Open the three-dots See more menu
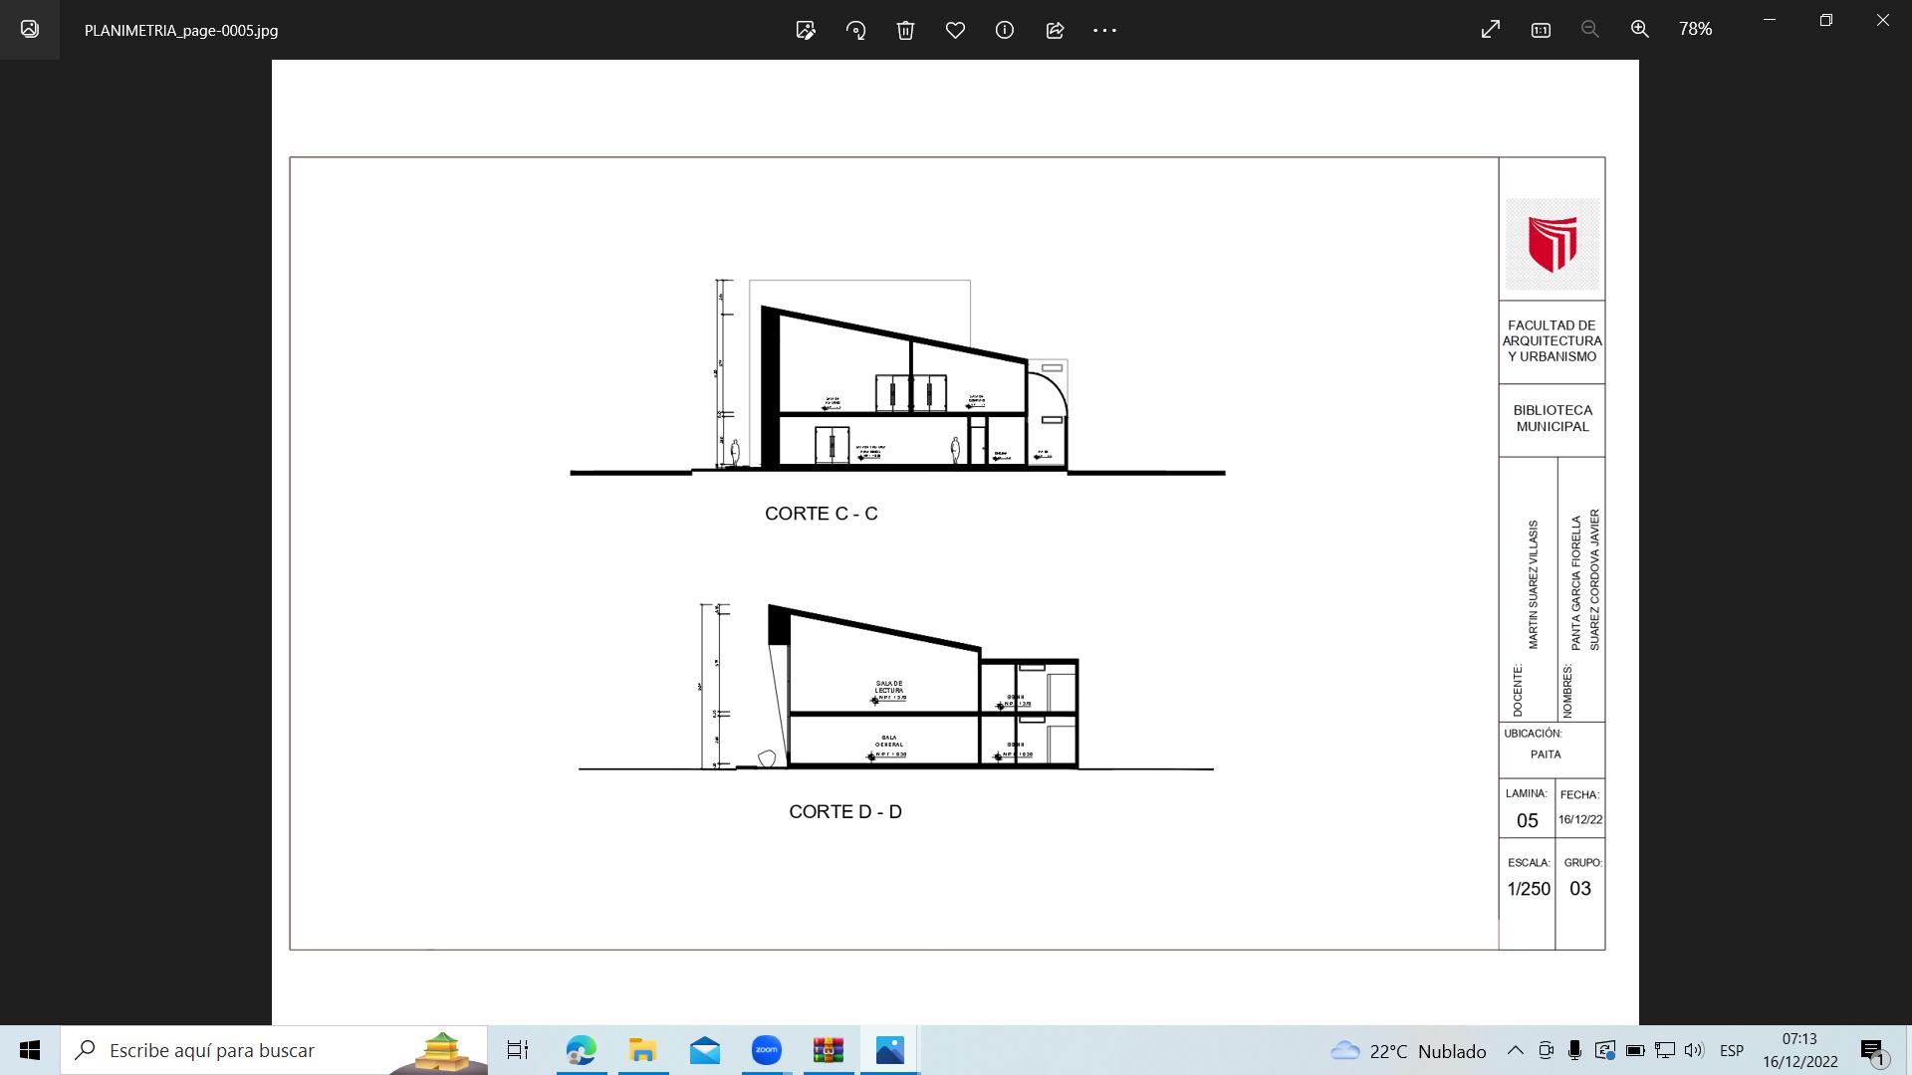The width and height of the screenshot is (1912, 1075). (x=1104, y=30)
